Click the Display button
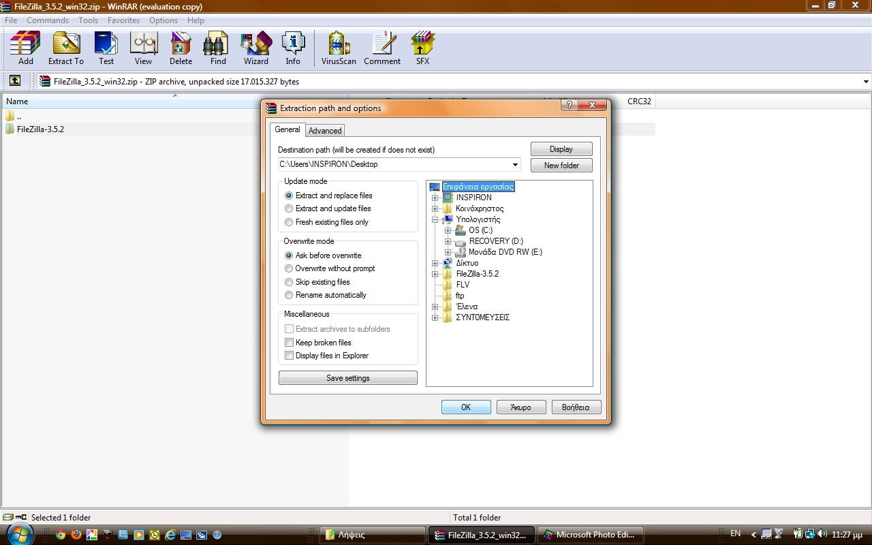Image resolution: width=872 pixels, height=545 pixels. [561, 149]
